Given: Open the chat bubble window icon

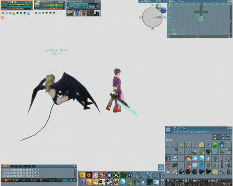Looking at the screenshot, I should click(161, 167).
